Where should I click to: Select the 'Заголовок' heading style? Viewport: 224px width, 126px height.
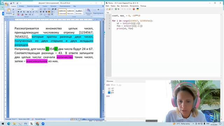(79, 12)
